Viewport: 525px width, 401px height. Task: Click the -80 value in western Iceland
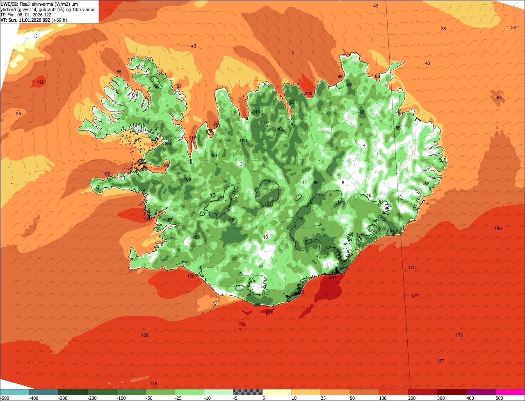click(x=213, y=155)
